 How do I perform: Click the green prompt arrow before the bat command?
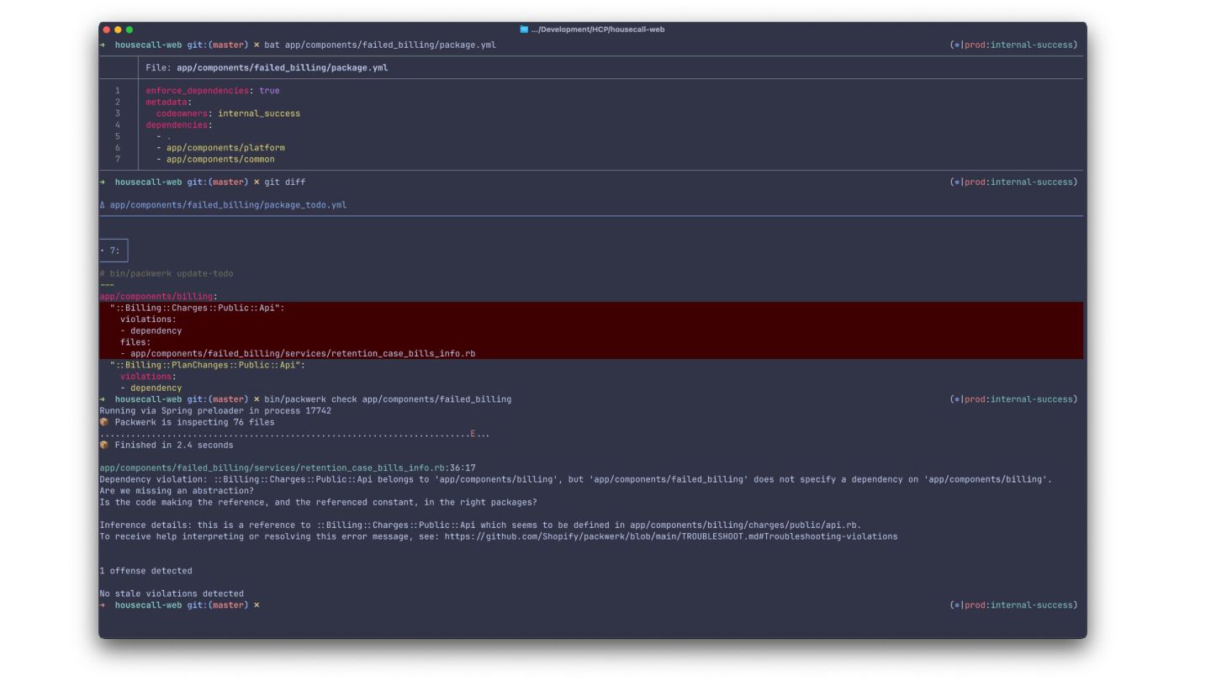[x=103, y=45]
